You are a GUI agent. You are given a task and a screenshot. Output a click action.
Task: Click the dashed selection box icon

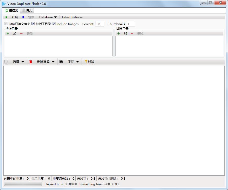[6, 62]
